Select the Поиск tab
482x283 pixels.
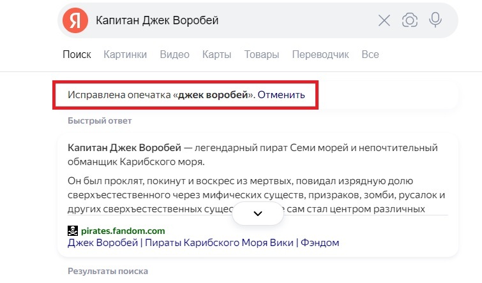[77, 55]
